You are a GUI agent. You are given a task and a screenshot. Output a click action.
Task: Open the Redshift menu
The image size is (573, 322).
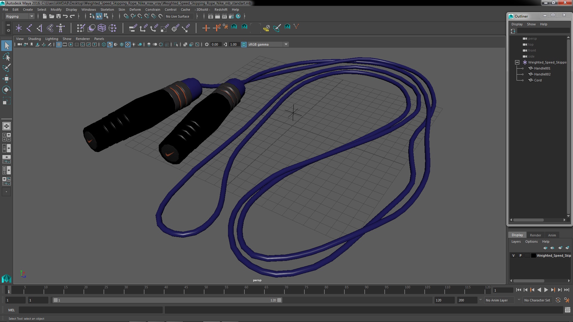pyautogui.click(x=221, y=10)
